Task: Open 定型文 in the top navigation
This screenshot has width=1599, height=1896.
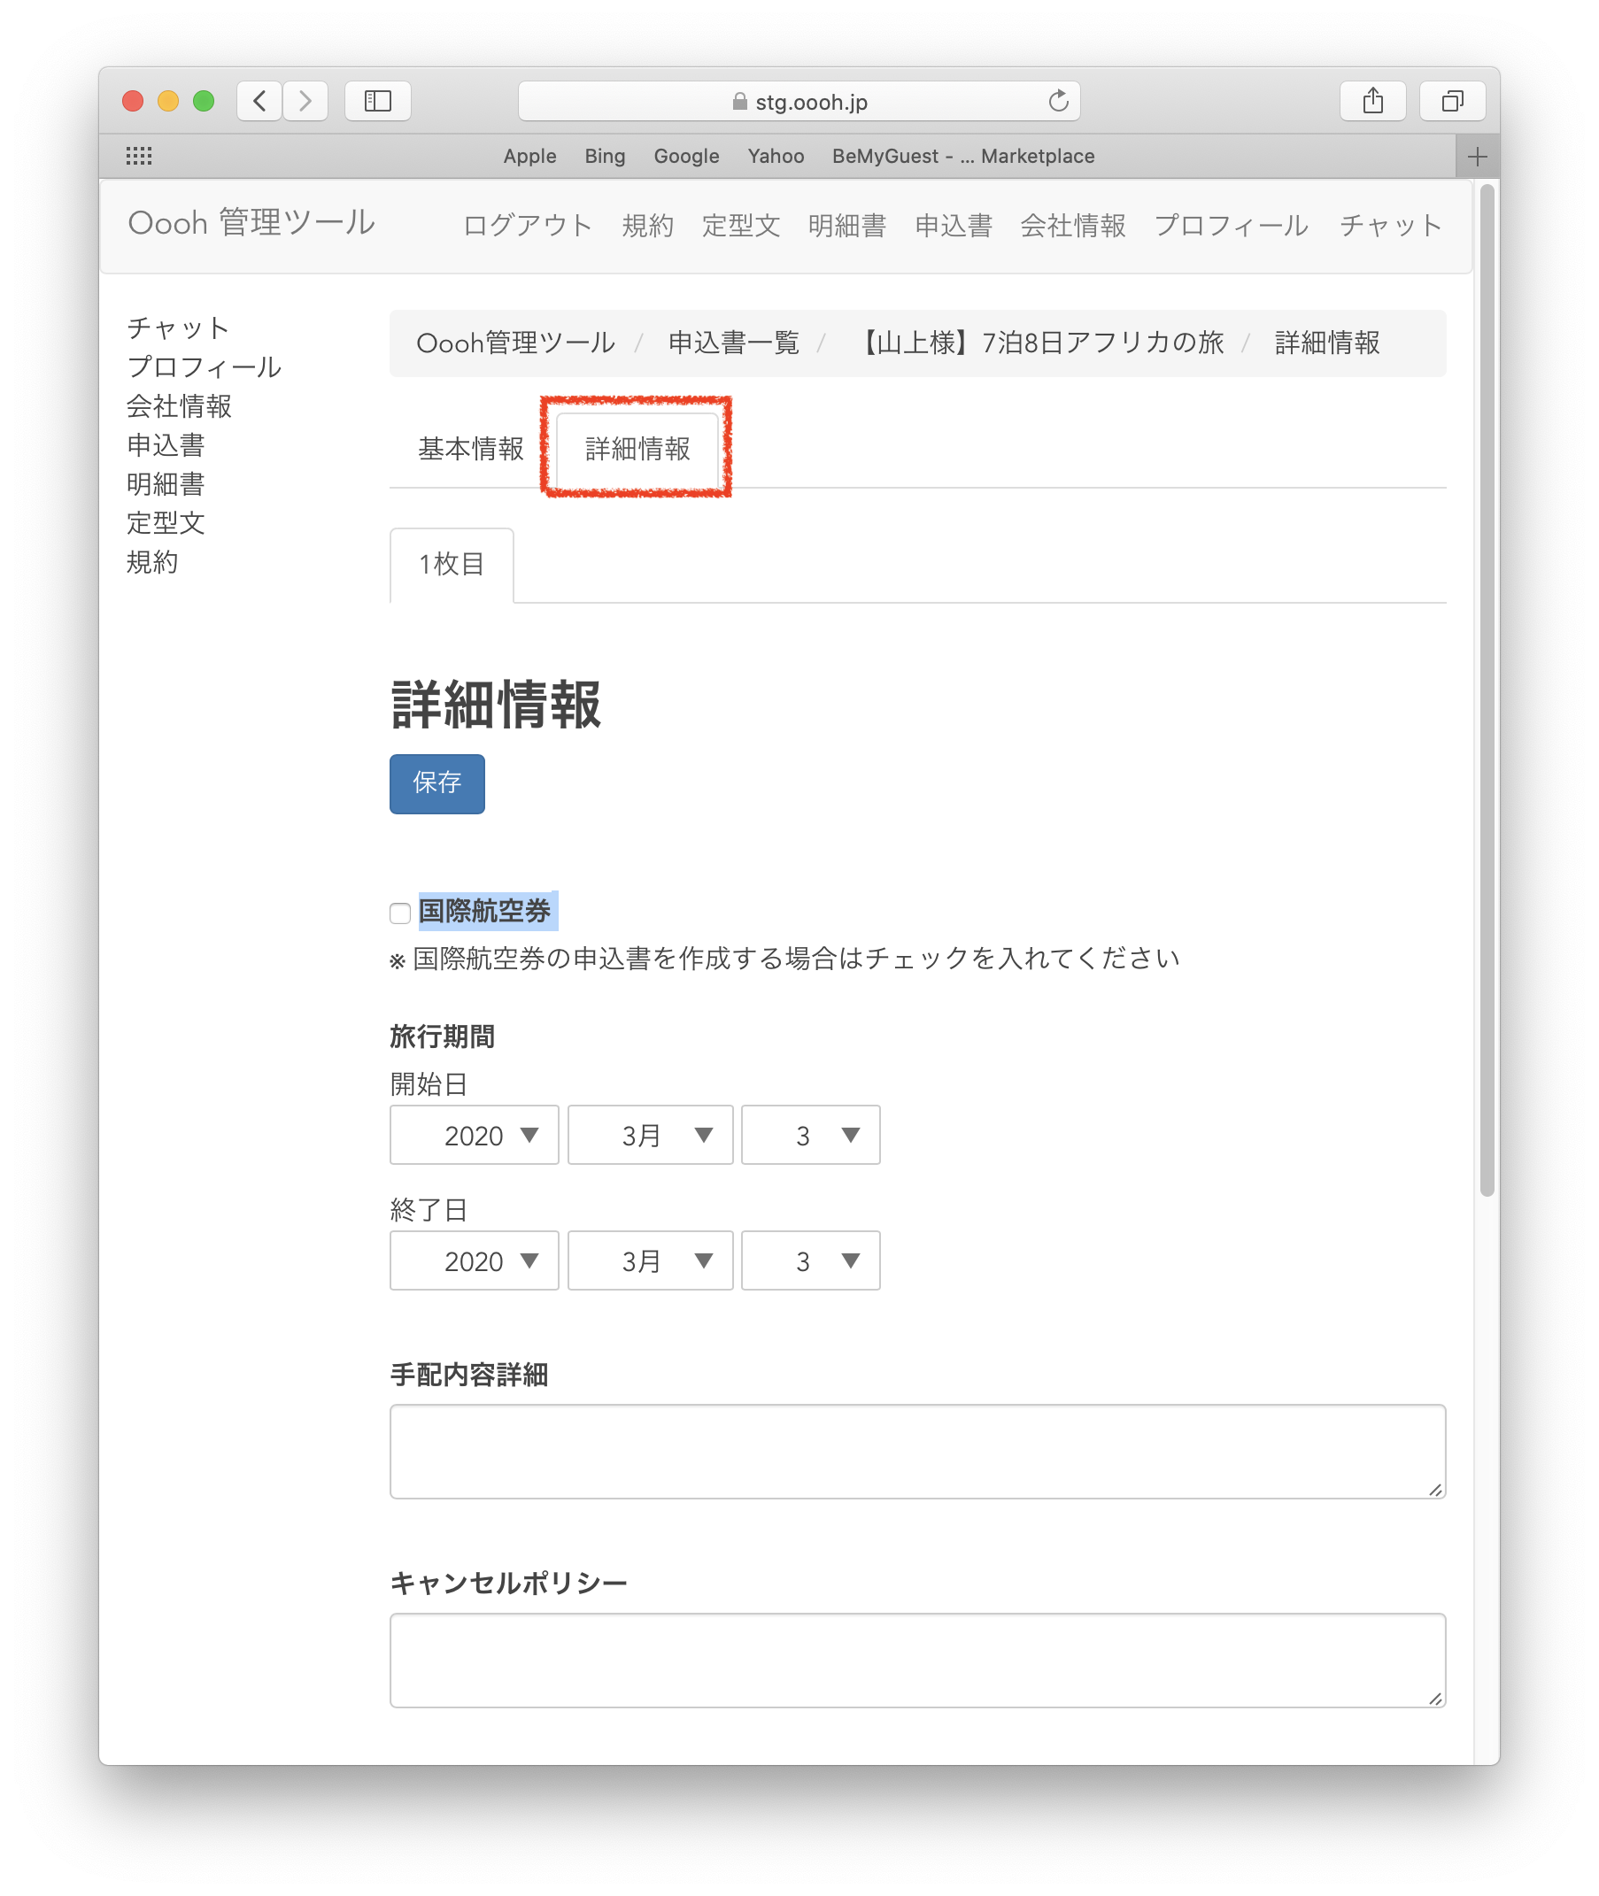Action: (x=740, y=226)
